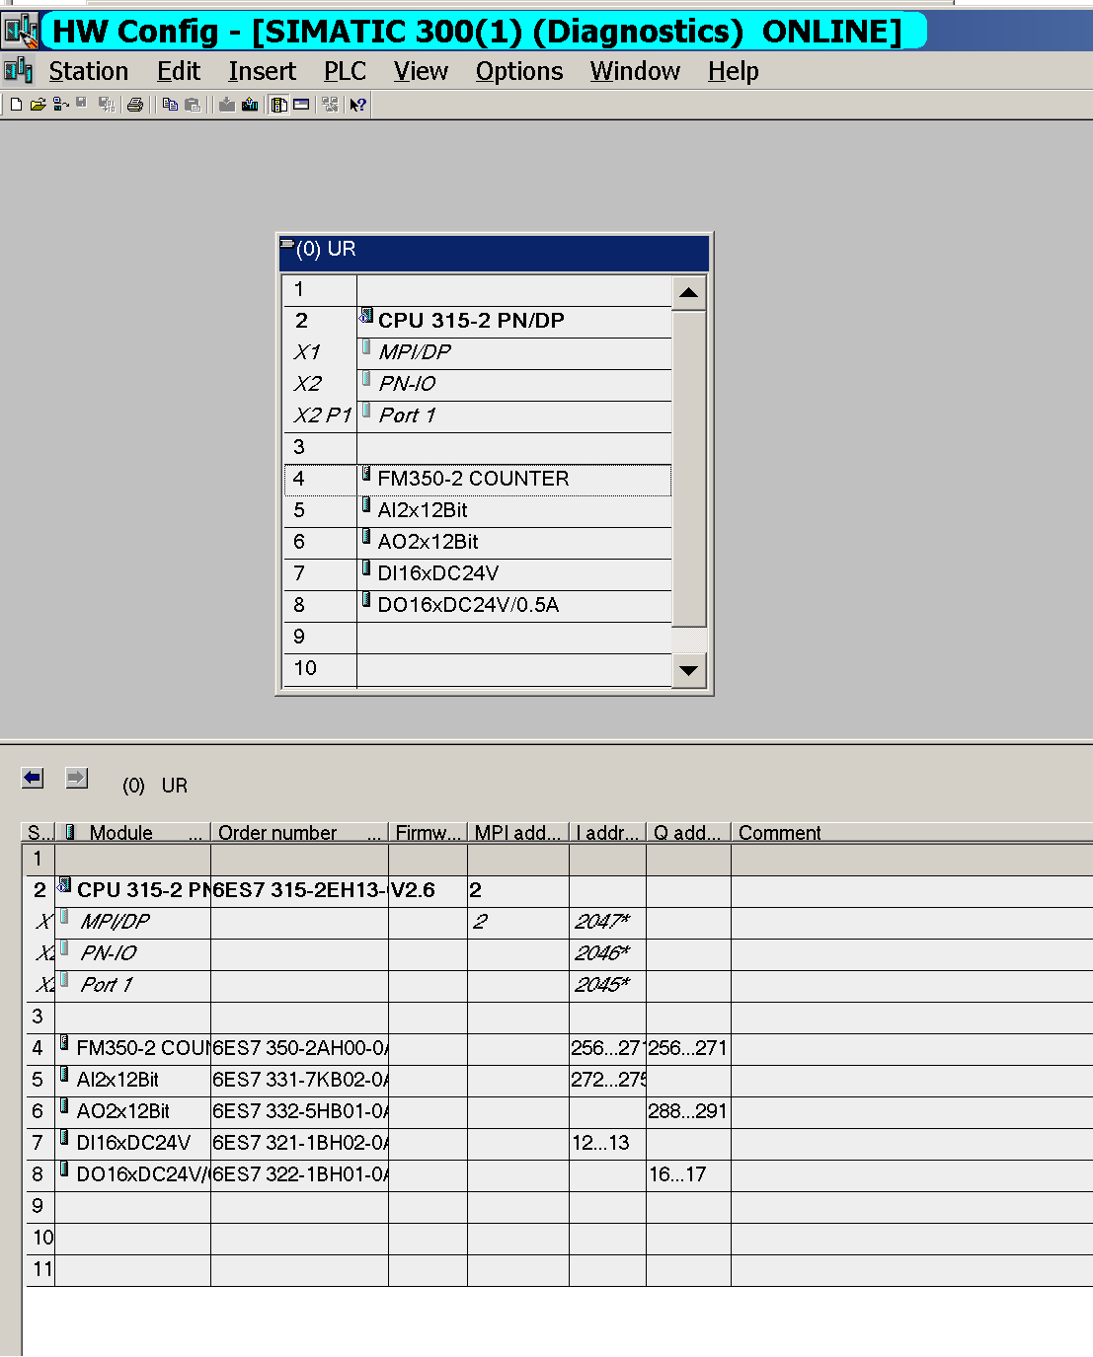
Task: Click the rack scrollbar down arrow
Action: [689, 670]
